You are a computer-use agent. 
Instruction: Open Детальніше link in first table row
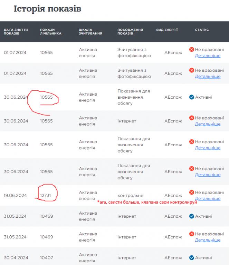tap(208, 56)
